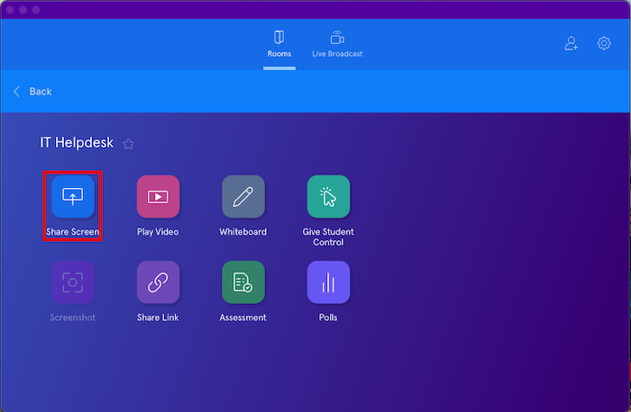Click the Share Screen icon

[x=72, y=197]
